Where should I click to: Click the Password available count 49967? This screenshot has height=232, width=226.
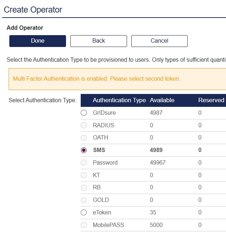click(x=157, y=163)
